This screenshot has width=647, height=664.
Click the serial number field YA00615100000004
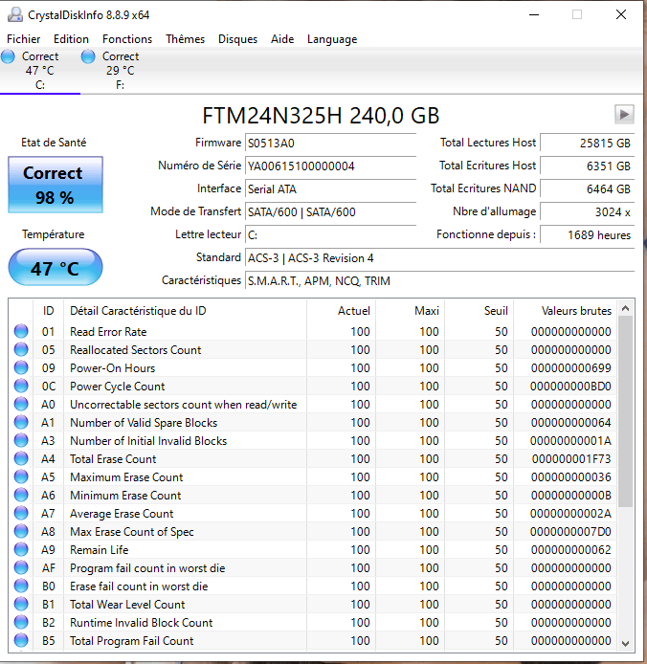[x=330, y=166]
